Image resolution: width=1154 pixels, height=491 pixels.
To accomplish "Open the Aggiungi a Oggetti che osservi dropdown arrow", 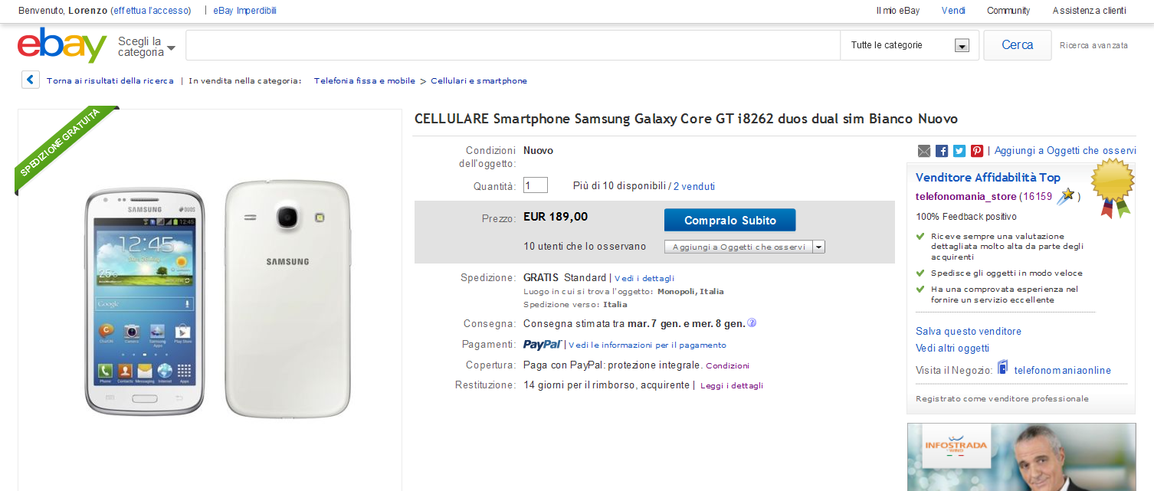I will click(x=819, y=247).
